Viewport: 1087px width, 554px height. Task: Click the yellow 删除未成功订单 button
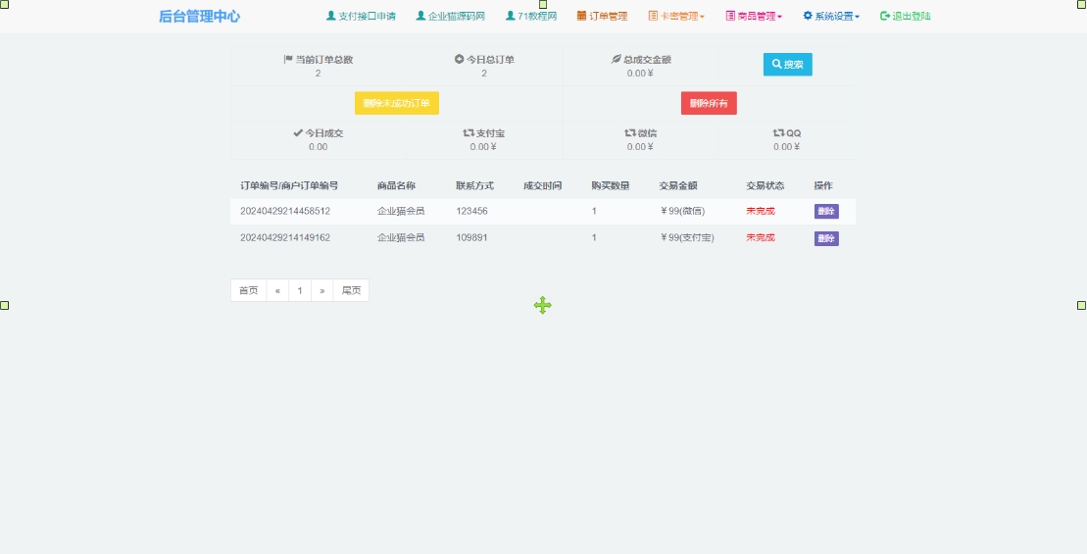(x=397, y=103)
